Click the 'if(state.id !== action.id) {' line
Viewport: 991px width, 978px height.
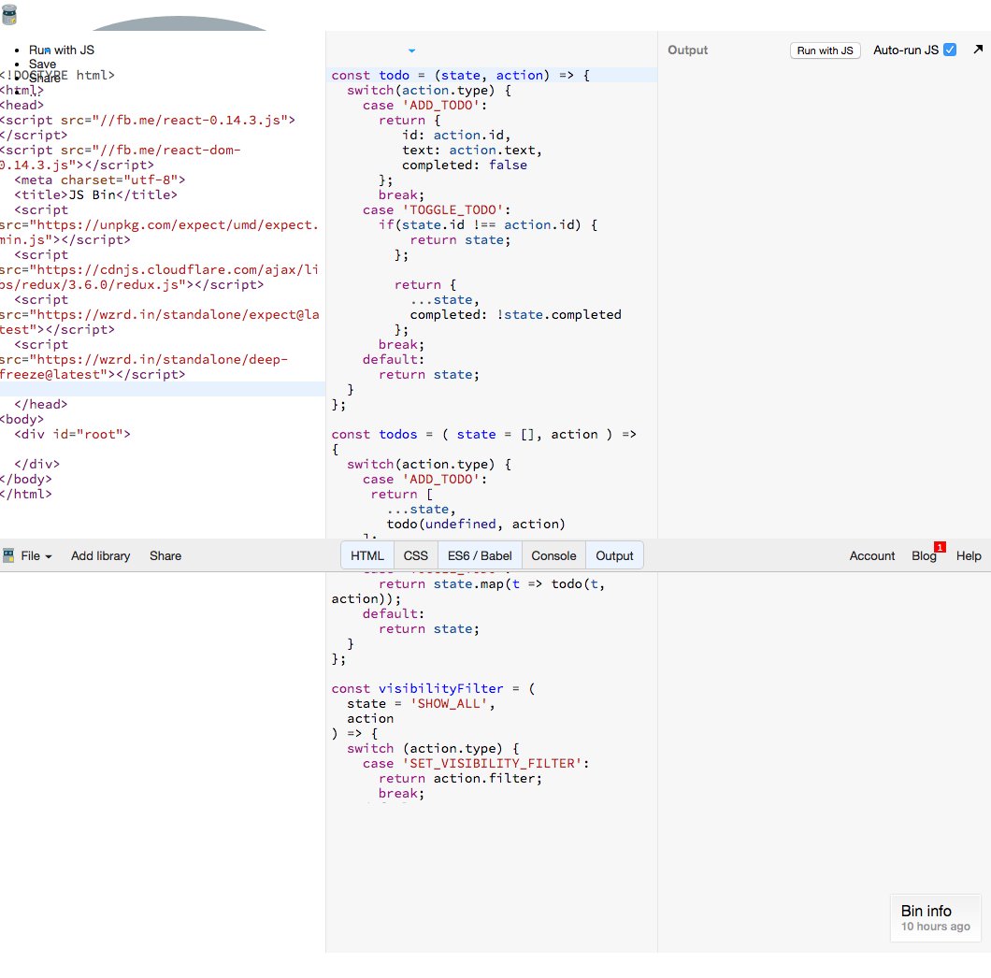[488, 225]
